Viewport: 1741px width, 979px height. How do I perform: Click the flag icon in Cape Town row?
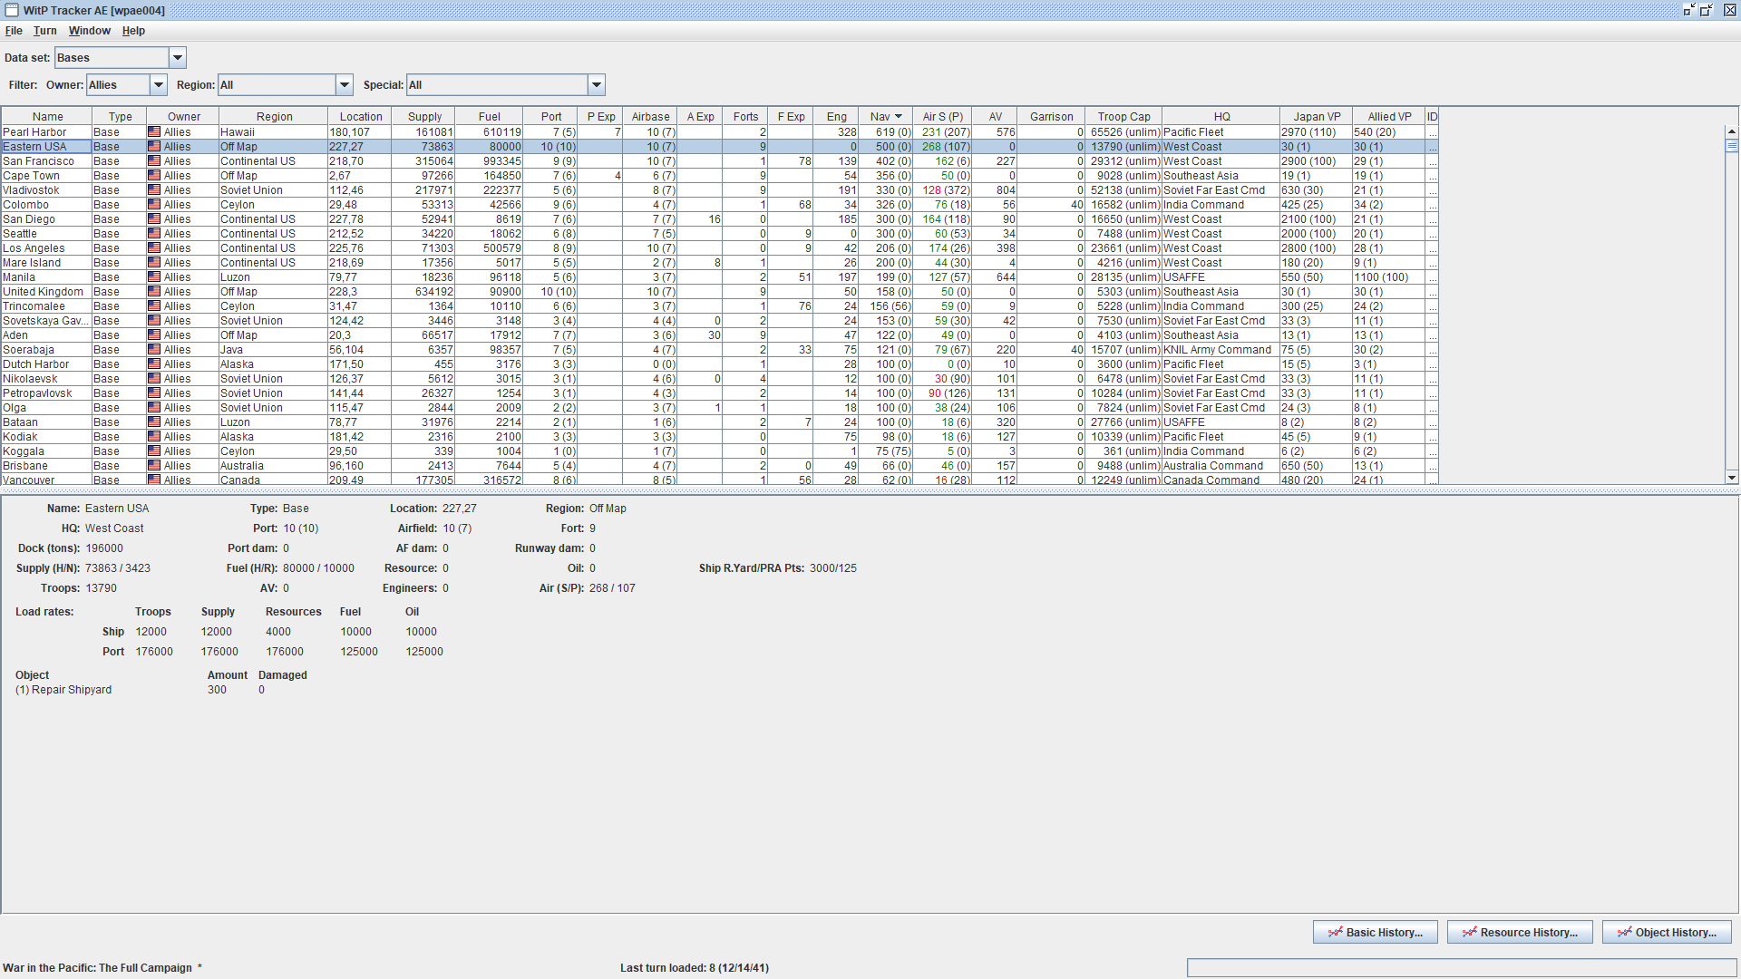[x=154, y=176]
